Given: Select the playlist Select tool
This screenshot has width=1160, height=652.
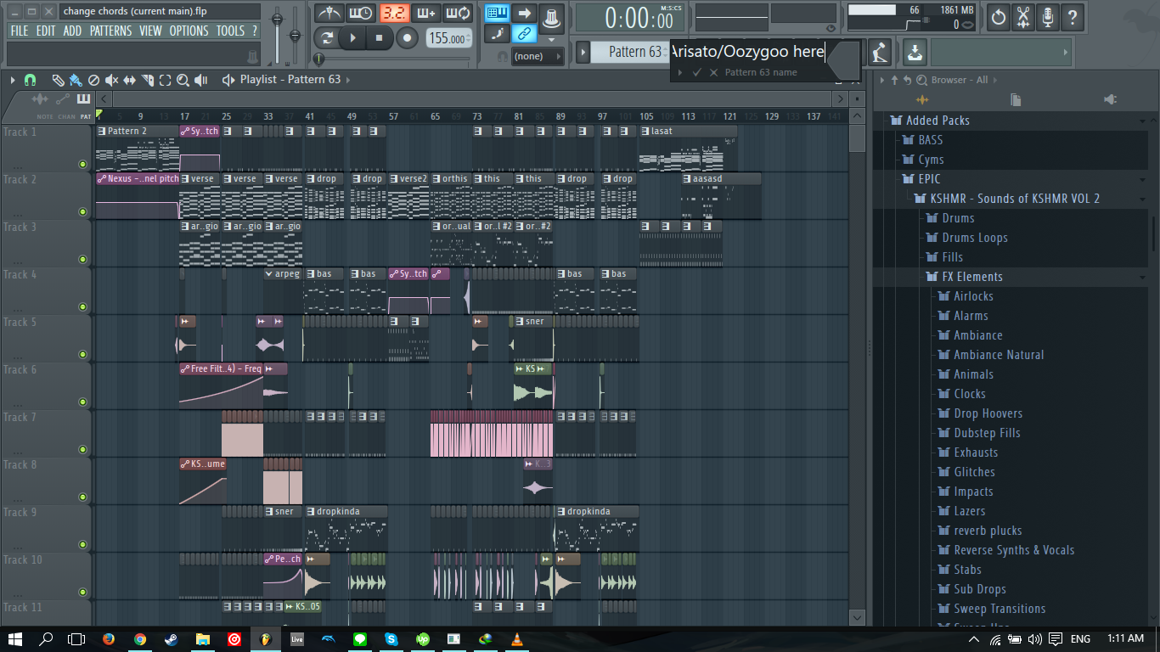Looking at the screenshot, I should click(x=165, y=80).
